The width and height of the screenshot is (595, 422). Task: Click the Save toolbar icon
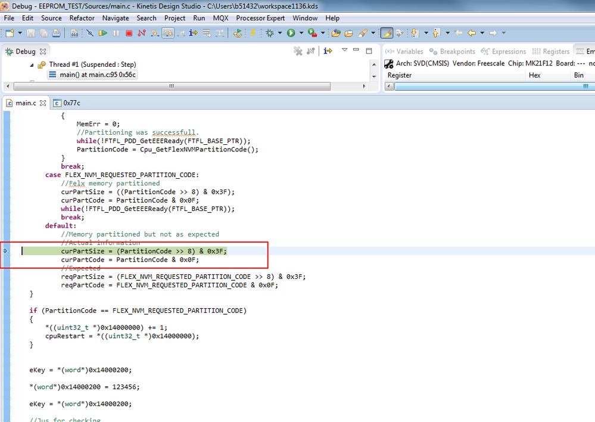point(31,33)
